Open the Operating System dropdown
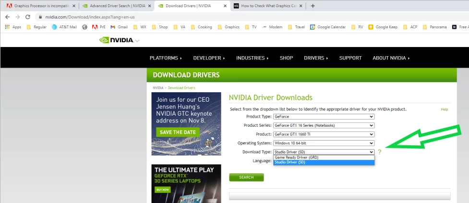Image resolution: width=469 pixels, height=203 pixels. pyautogui.click(x=324, y=143)
